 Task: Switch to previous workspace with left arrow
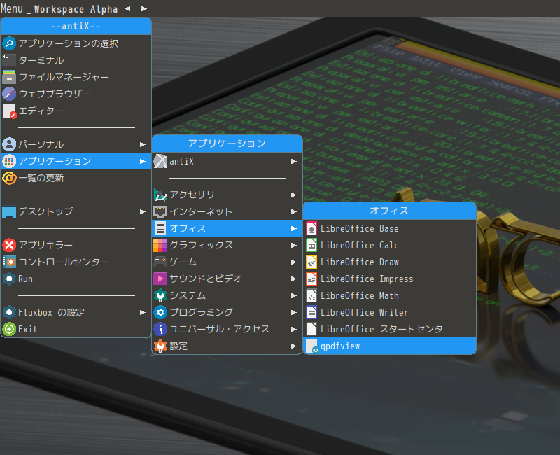click(x=127, y=8)
